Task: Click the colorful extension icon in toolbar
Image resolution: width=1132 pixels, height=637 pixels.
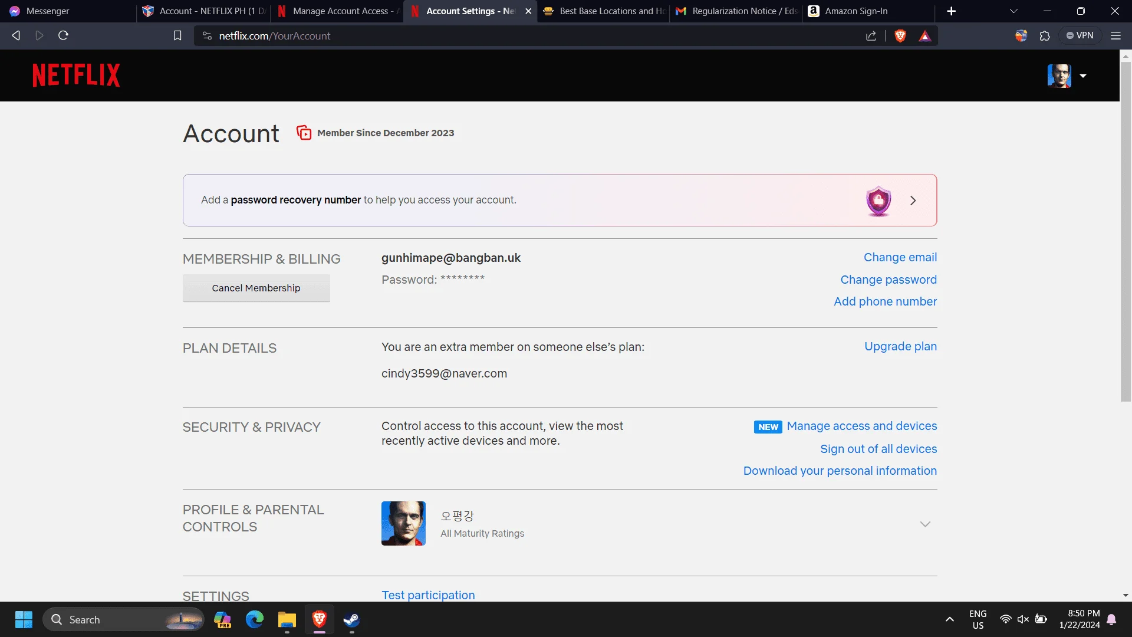Action: pos(1021,35)
